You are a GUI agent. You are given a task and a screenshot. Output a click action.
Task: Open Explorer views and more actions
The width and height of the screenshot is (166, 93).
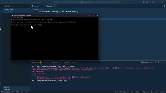(x=27, y=6)
